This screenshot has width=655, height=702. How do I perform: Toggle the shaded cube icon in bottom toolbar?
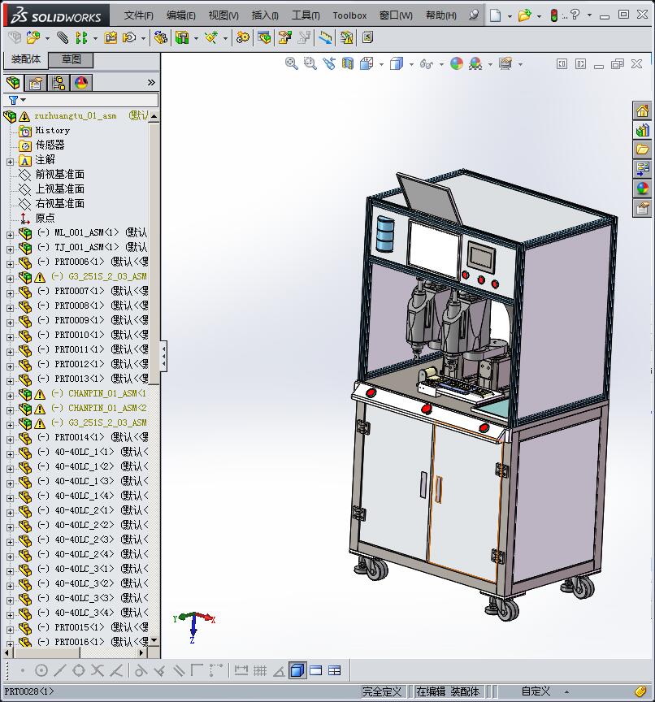297,670
